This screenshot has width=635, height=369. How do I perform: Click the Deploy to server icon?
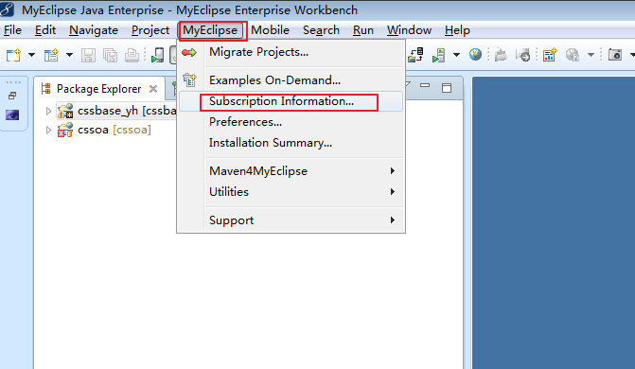pyautogui.click(x=415, y=55)
